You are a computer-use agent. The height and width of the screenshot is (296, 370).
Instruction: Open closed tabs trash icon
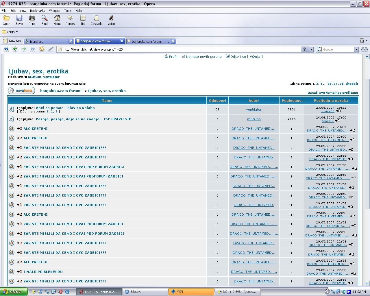click(362, 41)
